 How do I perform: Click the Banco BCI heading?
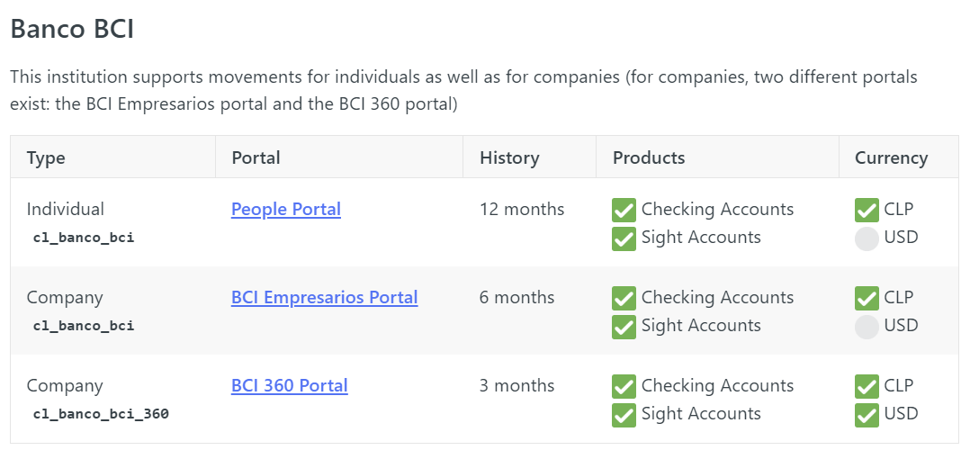(72, 29)
